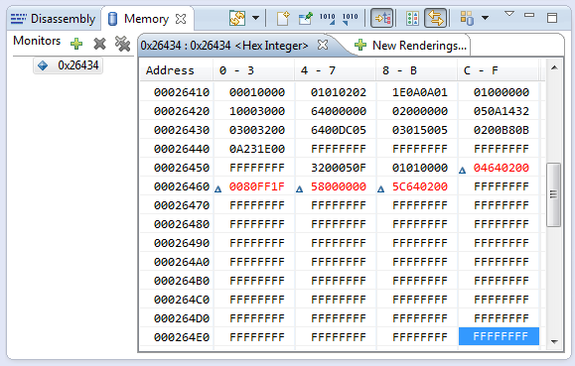Select the changed value 0080FF1F
This screenshot has height=366, width=575.
point(257,186)
